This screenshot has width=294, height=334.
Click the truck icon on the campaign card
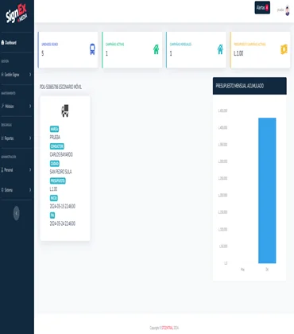point(65,111)
